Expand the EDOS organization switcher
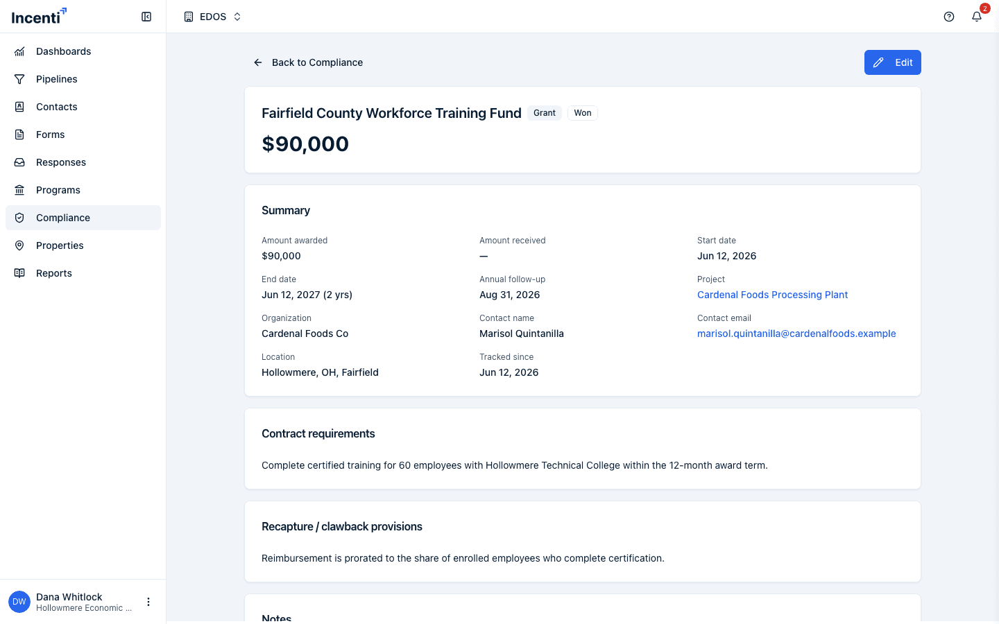Image resolution: width=999 pixels, height=624 pixels. [213, 17]
